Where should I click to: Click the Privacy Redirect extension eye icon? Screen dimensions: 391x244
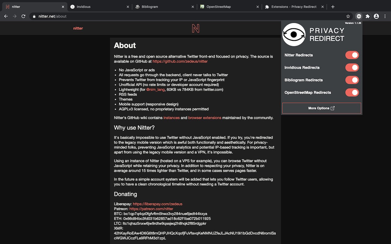(x=359, y=16)
